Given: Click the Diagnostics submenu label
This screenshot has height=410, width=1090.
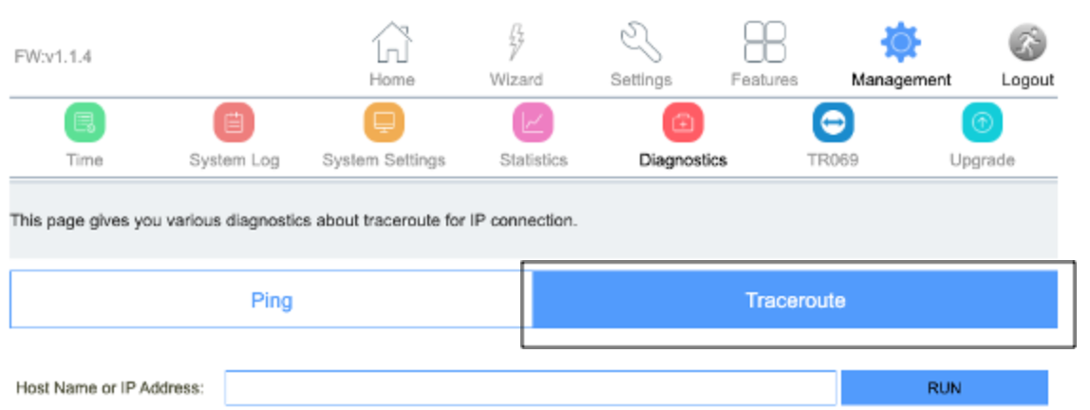Looking at the screenshot, I should 683,160.
